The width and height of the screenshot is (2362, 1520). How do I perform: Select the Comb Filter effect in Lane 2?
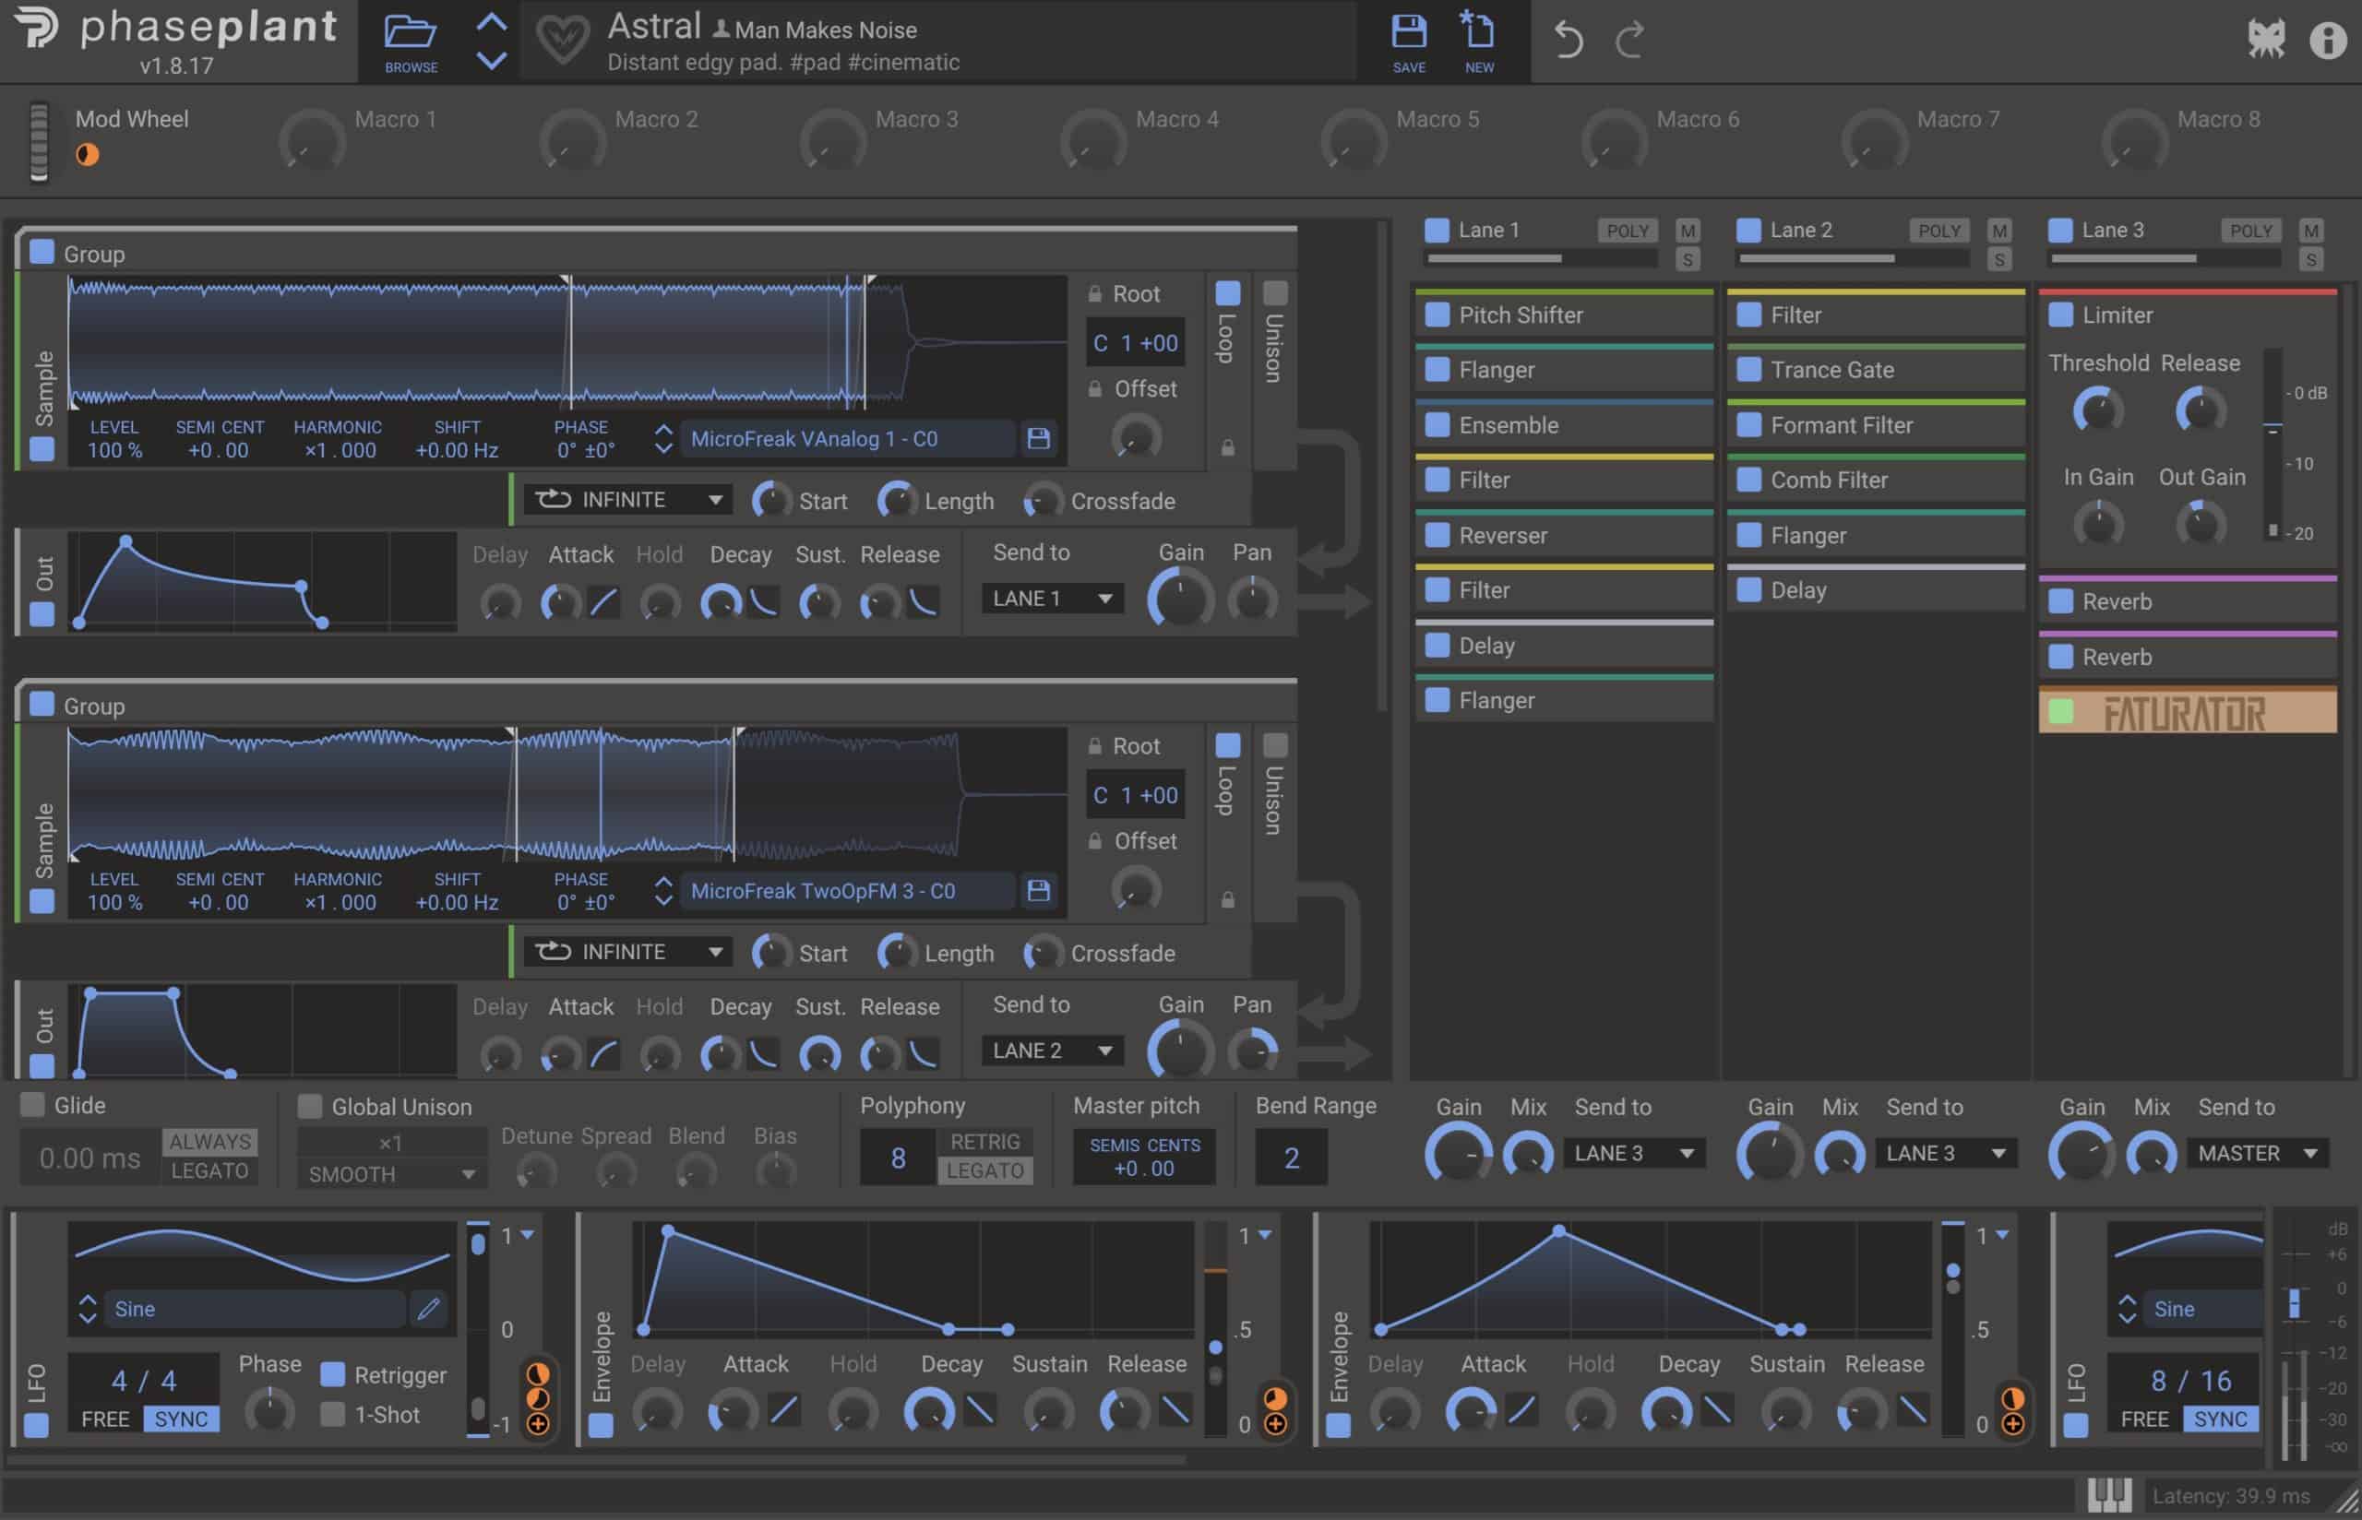pos(1876,480)
